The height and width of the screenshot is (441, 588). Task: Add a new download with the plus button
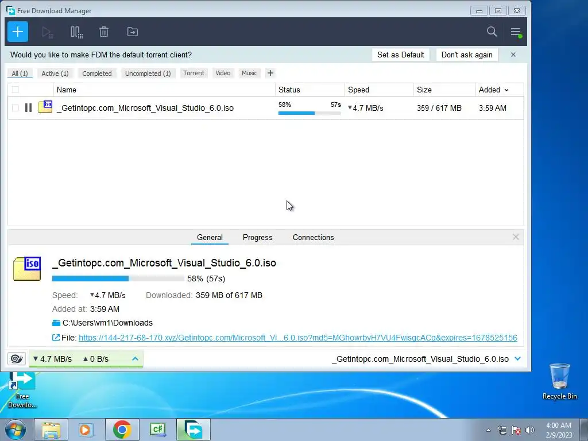tap(18, 32)
